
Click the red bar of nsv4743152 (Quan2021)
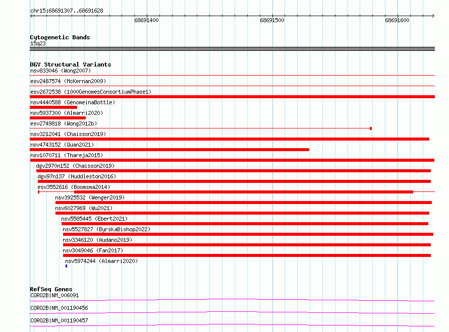170,150
